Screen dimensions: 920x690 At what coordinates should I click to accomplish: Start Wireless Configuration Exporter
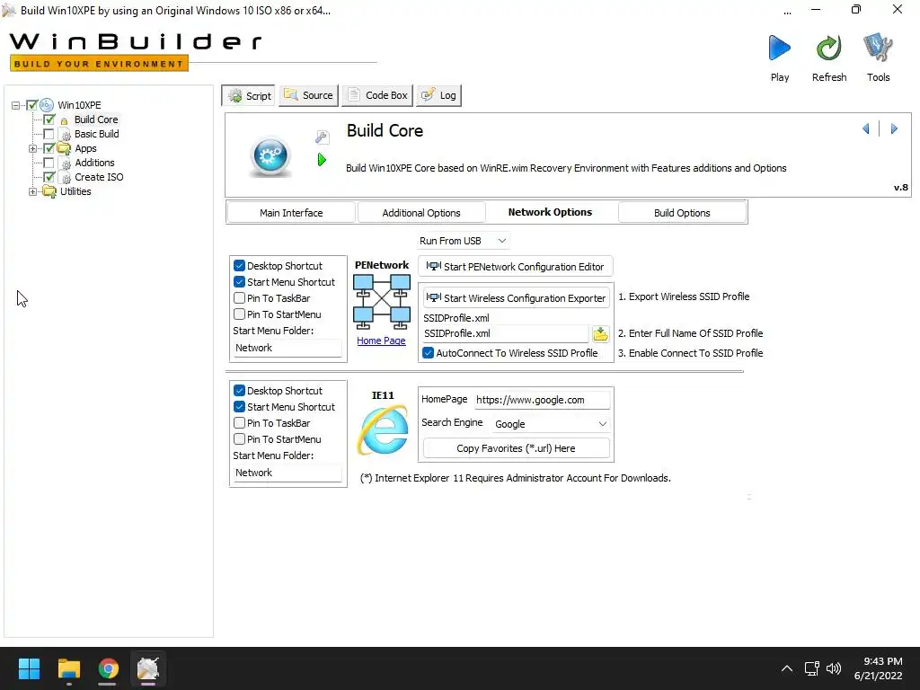coord(517,298)
